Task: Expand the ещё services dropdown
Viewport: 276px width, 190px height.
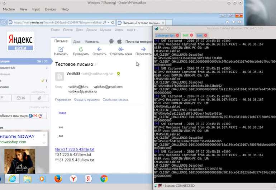Action: point(131,30)
